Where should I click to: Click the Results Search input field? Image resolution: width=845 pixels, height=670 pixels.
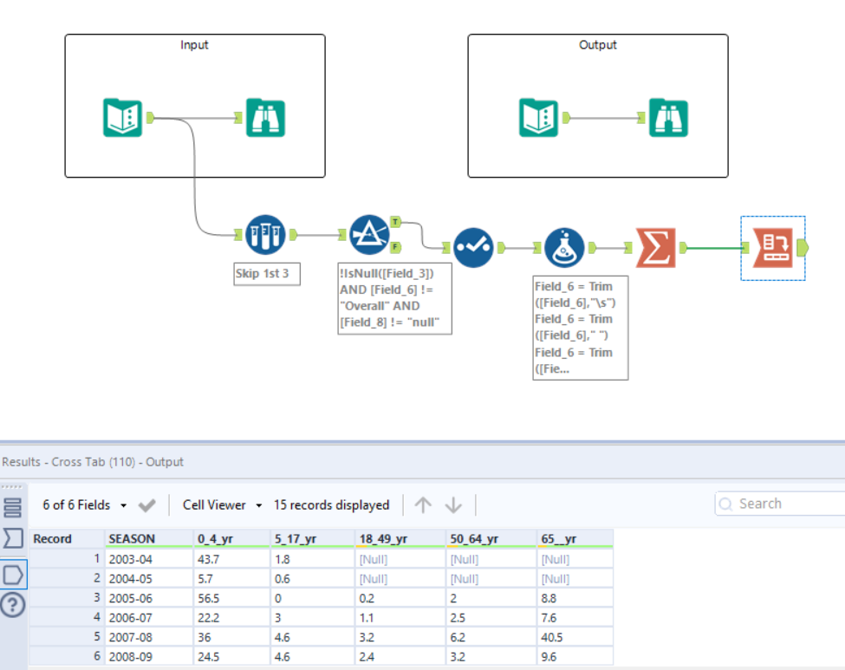click(780, 504)
